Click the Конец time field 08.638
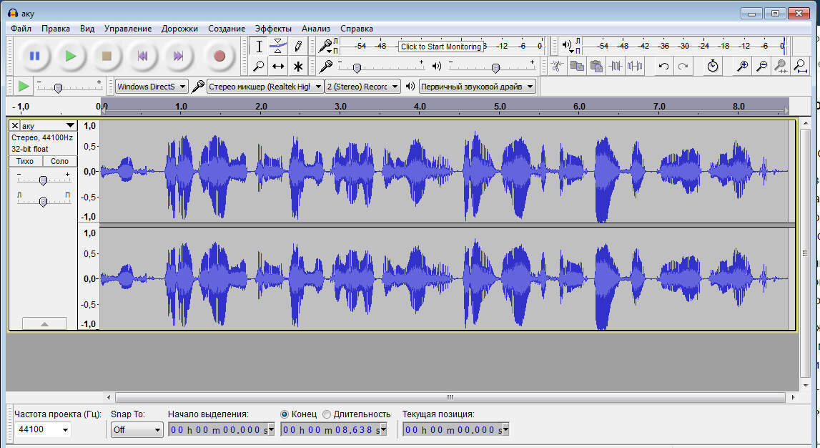The height and width of the screenshot is (448, 820). click(334, 429)
